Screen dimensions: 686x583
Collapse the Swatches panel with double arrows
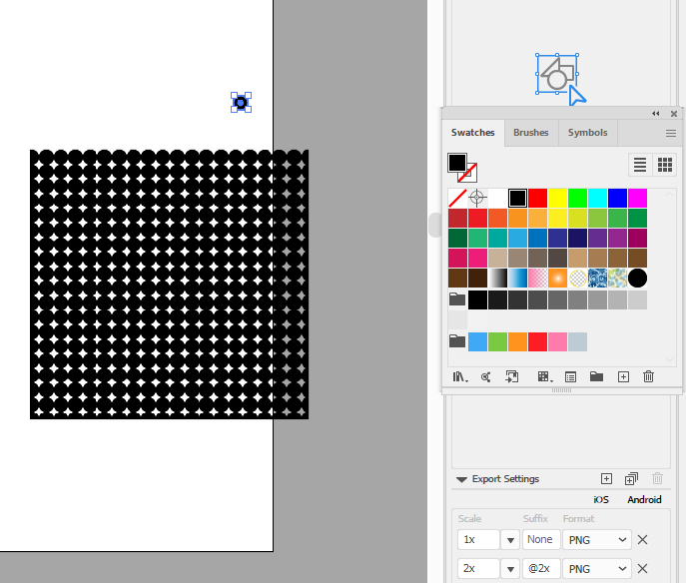tap(655, 114)
